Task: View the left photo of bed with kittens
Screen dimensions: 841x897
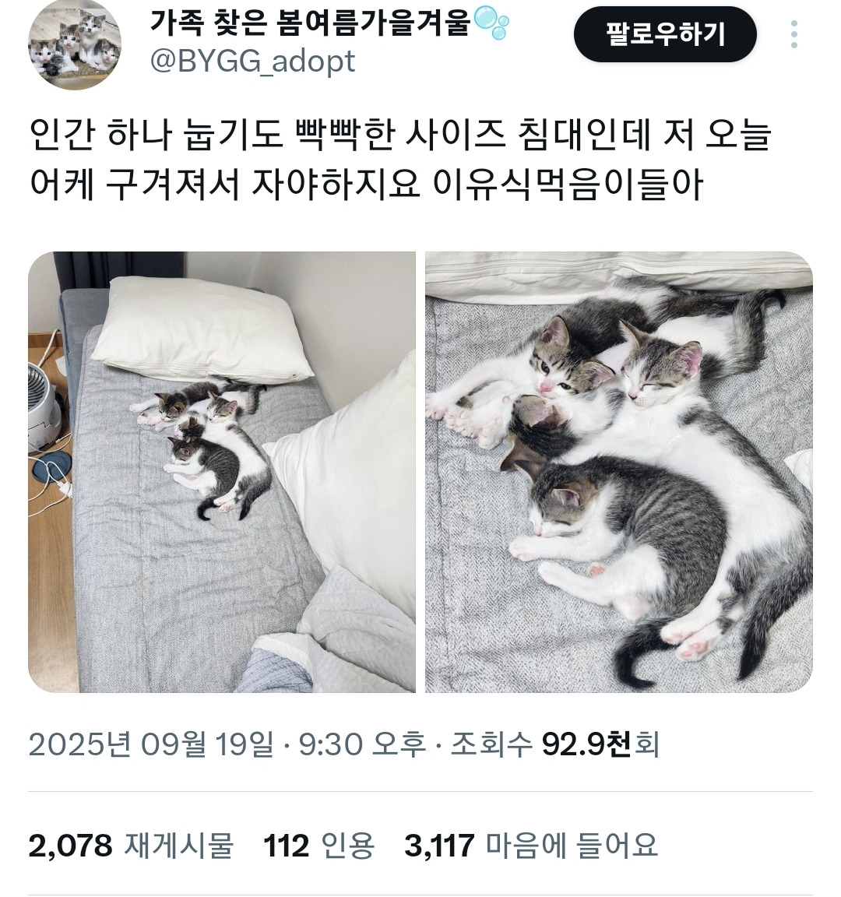Action: coord(222,472)
